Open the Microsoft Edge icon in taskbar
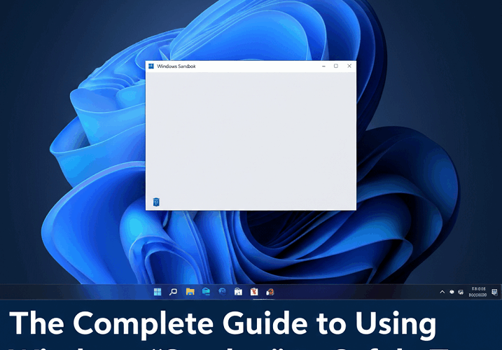This screenshot has width=502, height=350. [222, 292]
